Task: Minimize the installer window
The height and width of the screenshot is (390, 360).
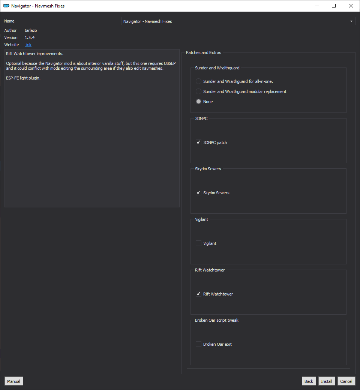Action: pos(317,6)
